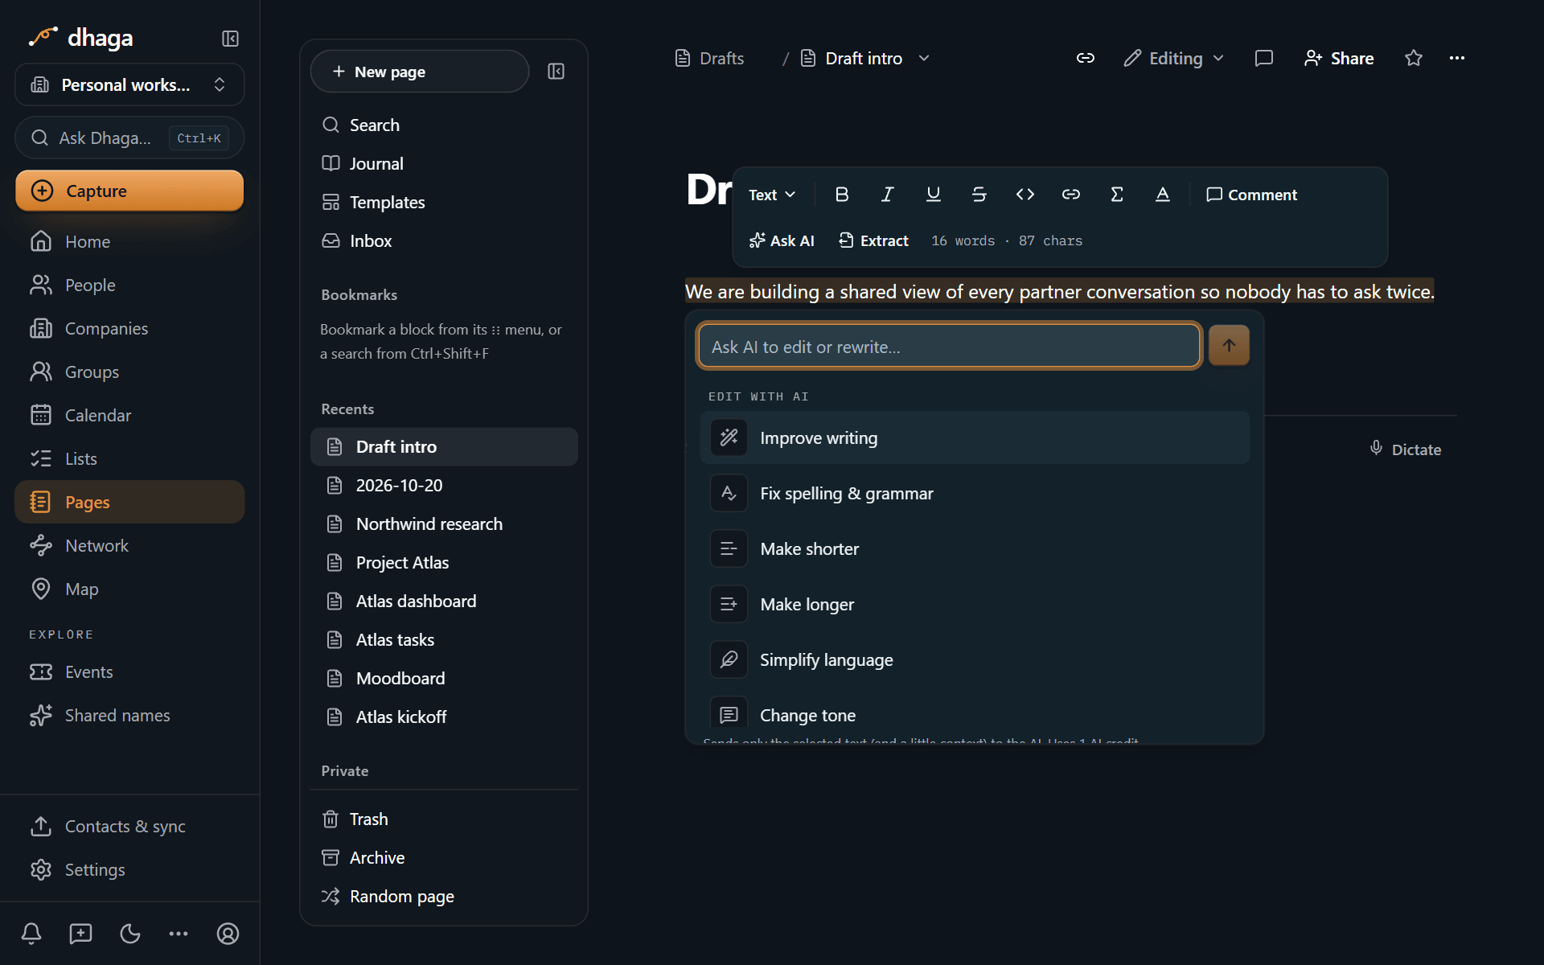This screenshot has height=965, width=1544.
Task: Open the Text block type dropdown
Action: point(772,195)
